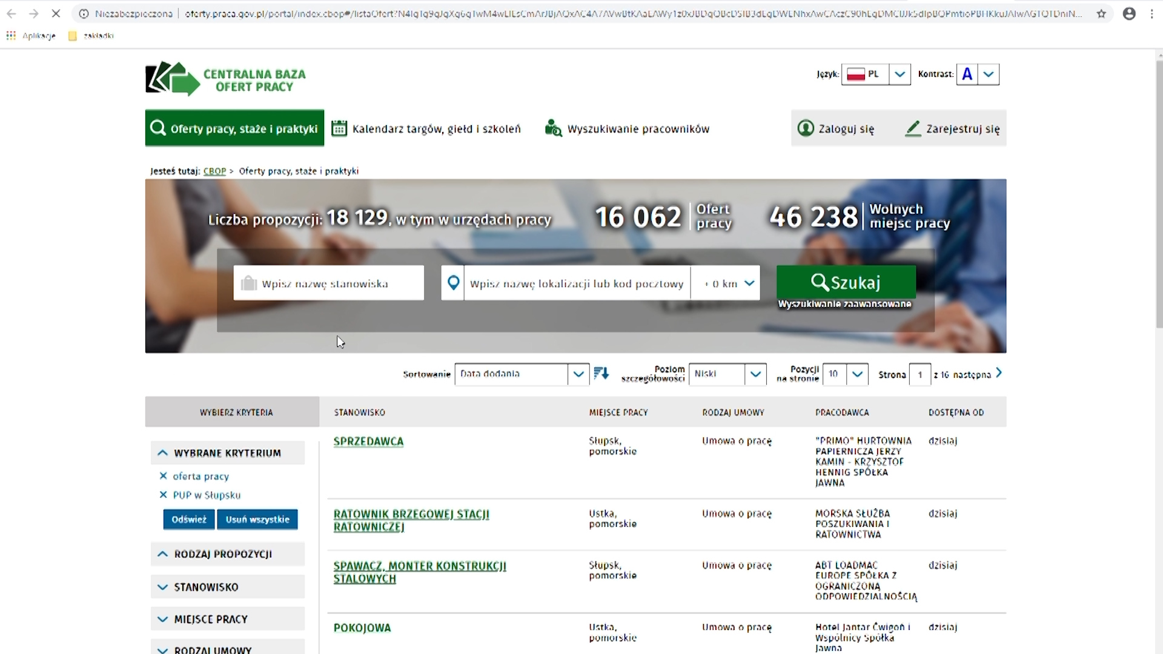The width and height of the screenshot is (1163, 654).
Task: Click the green Szukaj search button
Action: tap(846, 282)
